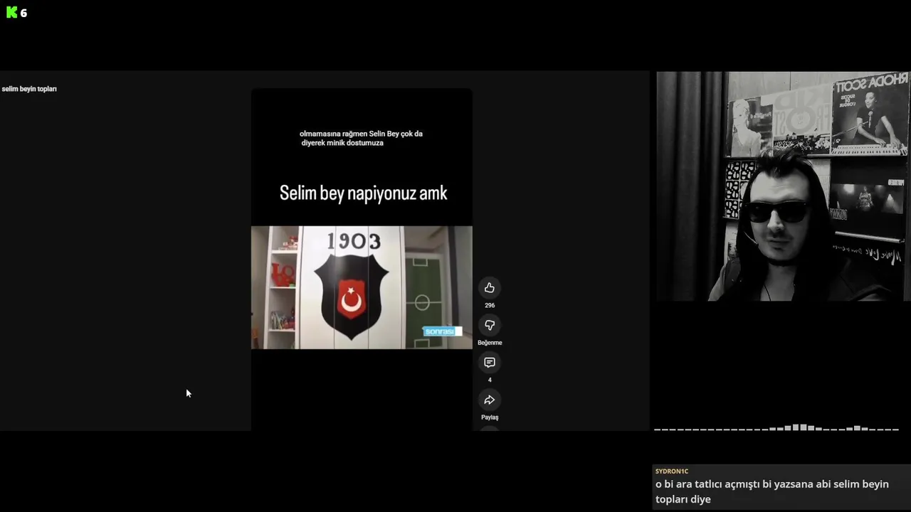Click the green Kick logo
This screenshot has width=911, height=512.
click(11, 12)
